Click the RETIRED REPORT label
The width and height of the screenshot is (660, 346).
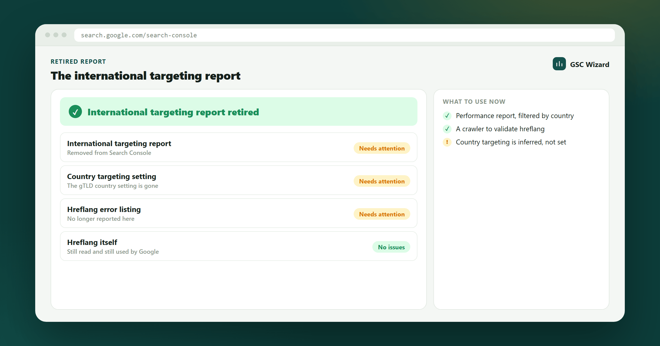78,62
